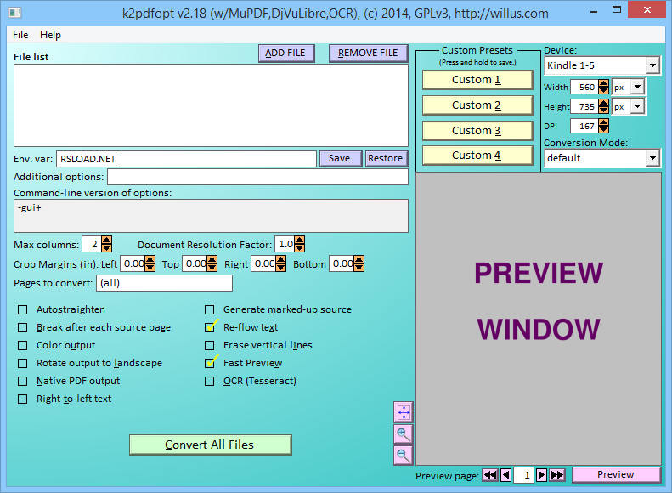Go to next preview page
Image resolution: width=672 pixels, height=493 pixels.
pyautogui.click(x=541, y=475)
